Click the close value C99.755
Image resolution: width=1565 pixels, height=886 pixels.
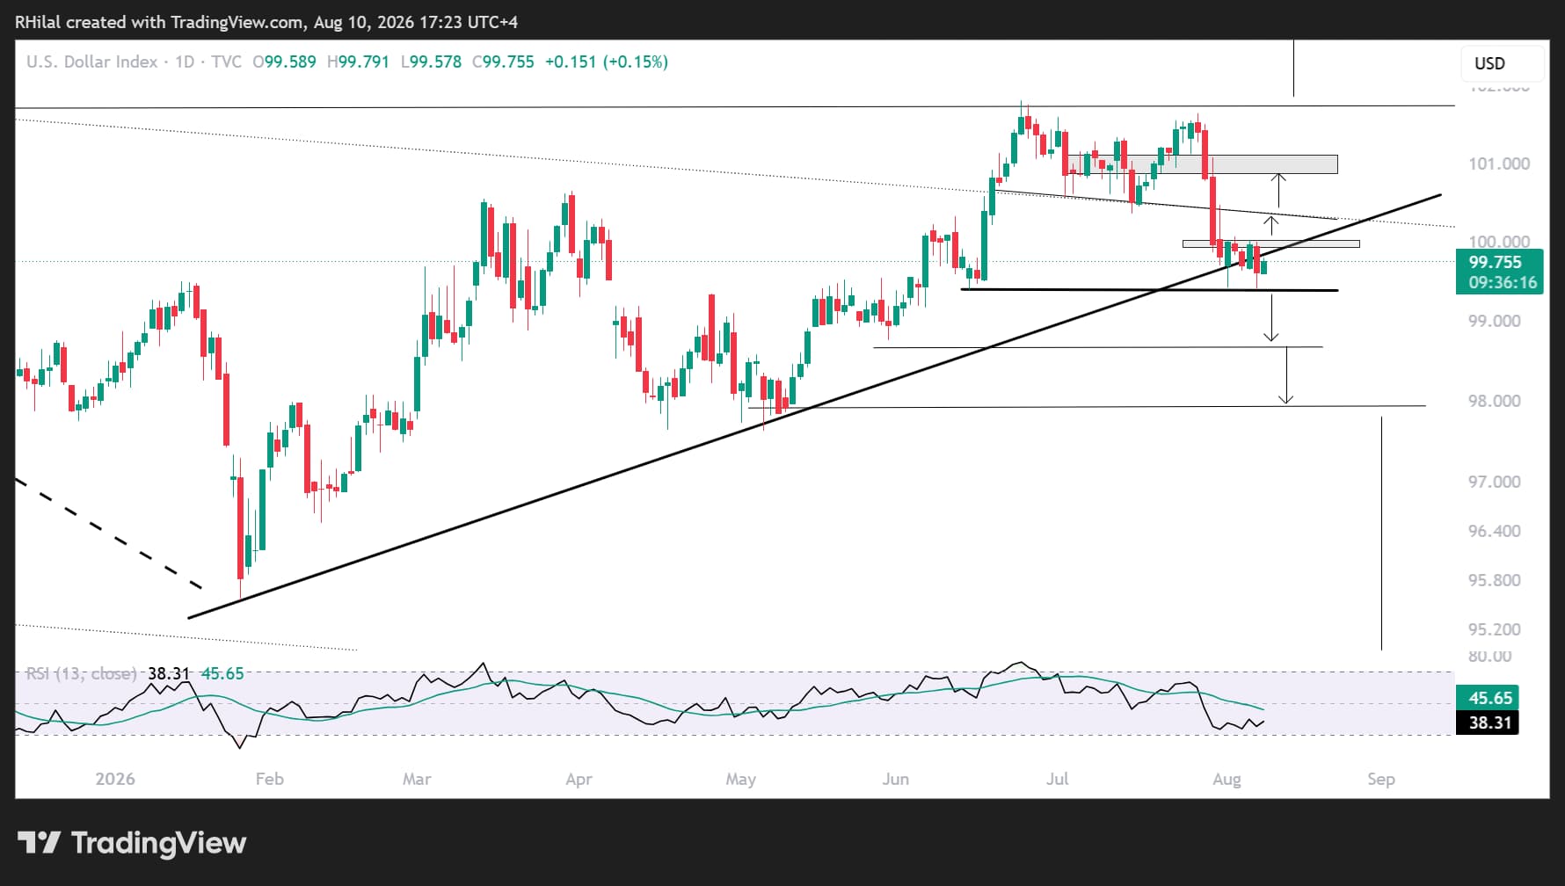pyautogui.click(x=503, y=62)
